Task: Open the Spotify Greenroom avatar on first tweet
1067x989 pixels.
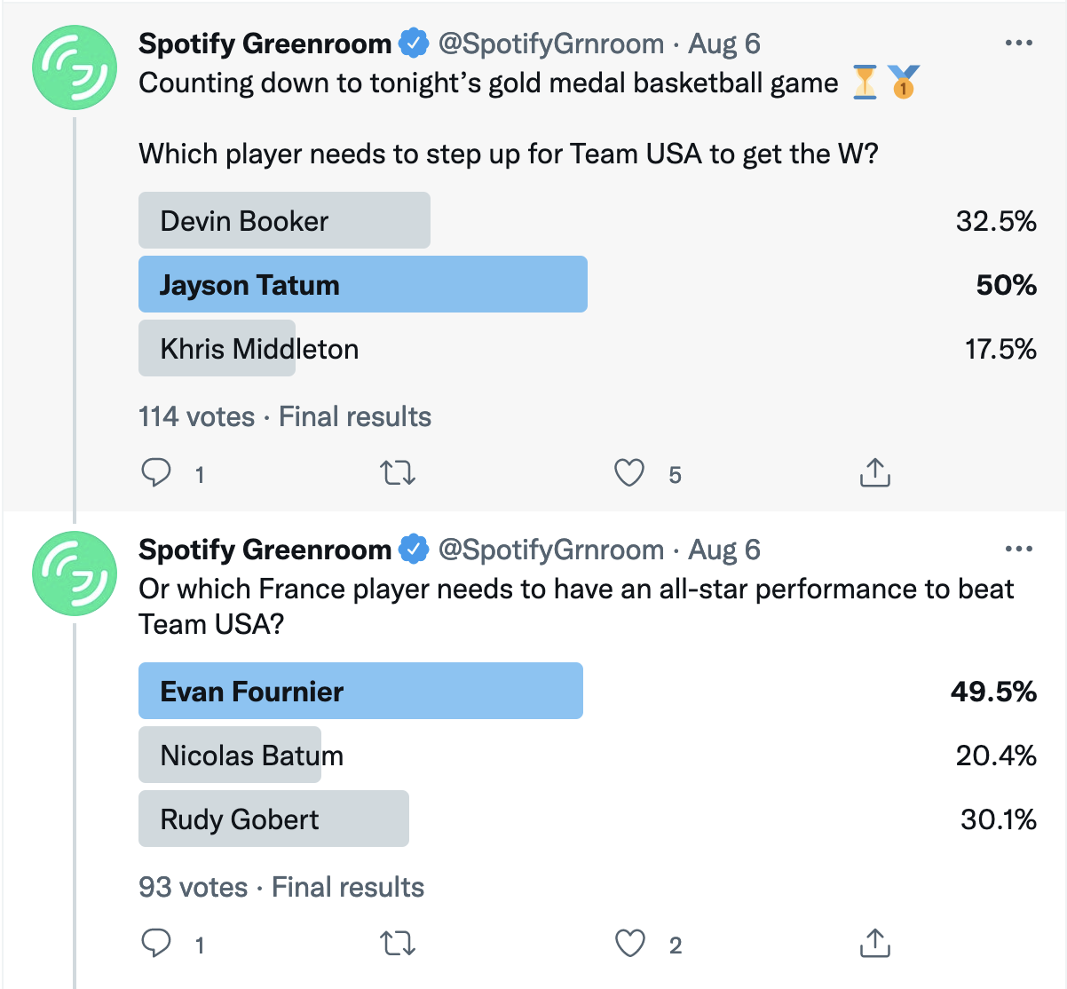Action: click(75, 67)
